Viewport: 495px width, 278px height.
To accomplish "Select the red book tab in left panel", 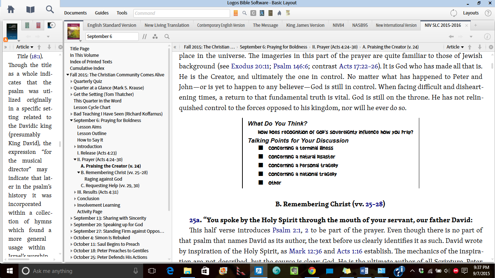I will pyautogui.click(x=38, y=25).
